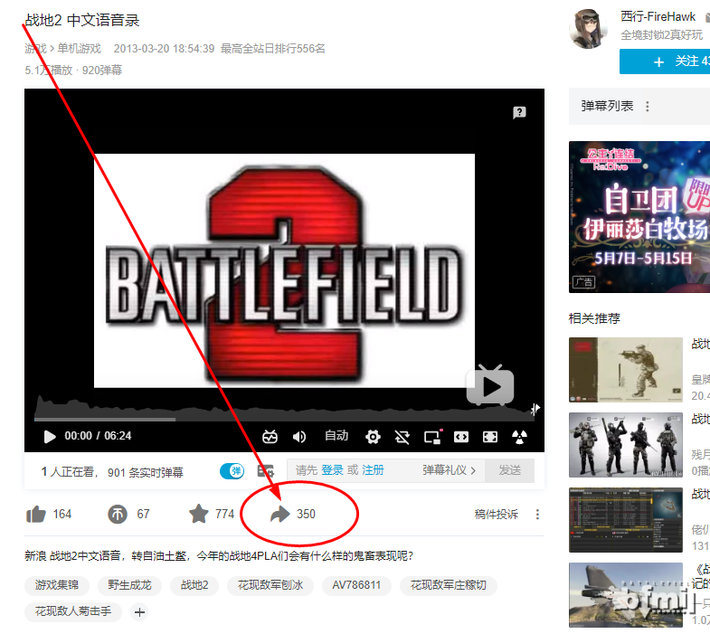
Task: Click the video progress bar
Action: tap(284, 420)
